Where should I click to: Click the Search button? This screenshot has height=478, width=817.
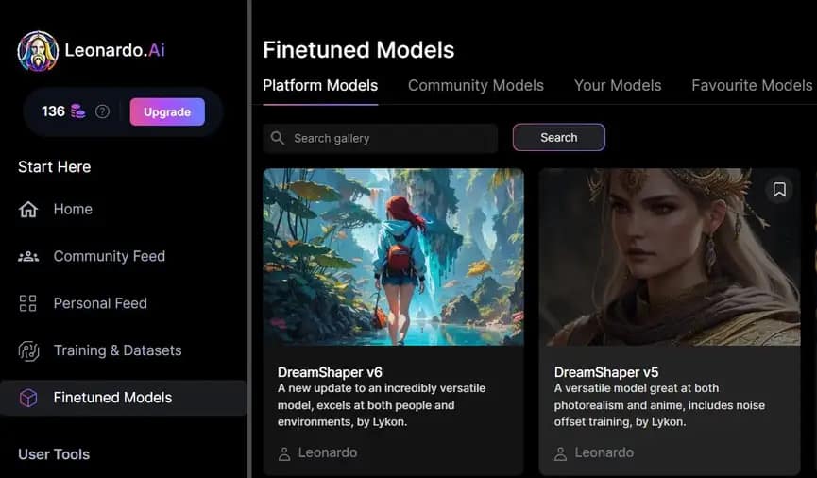[558, 137]
